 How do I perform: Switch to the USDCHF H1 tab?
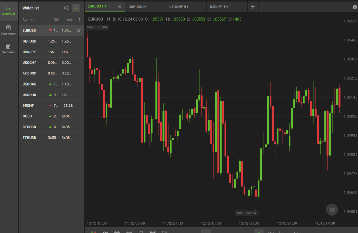(x=179, y=7)
